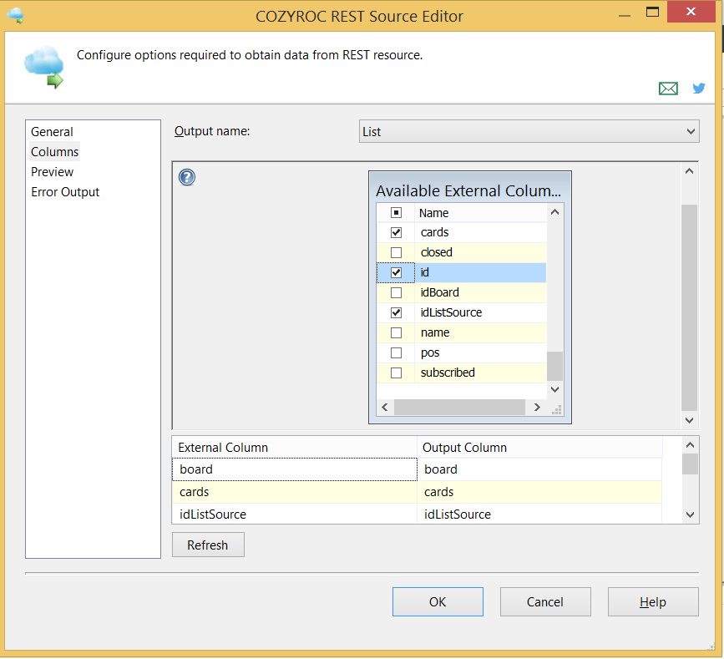724x659 pixels.
Task: Click the resize grip of columns panel
Action: point(557,409)
